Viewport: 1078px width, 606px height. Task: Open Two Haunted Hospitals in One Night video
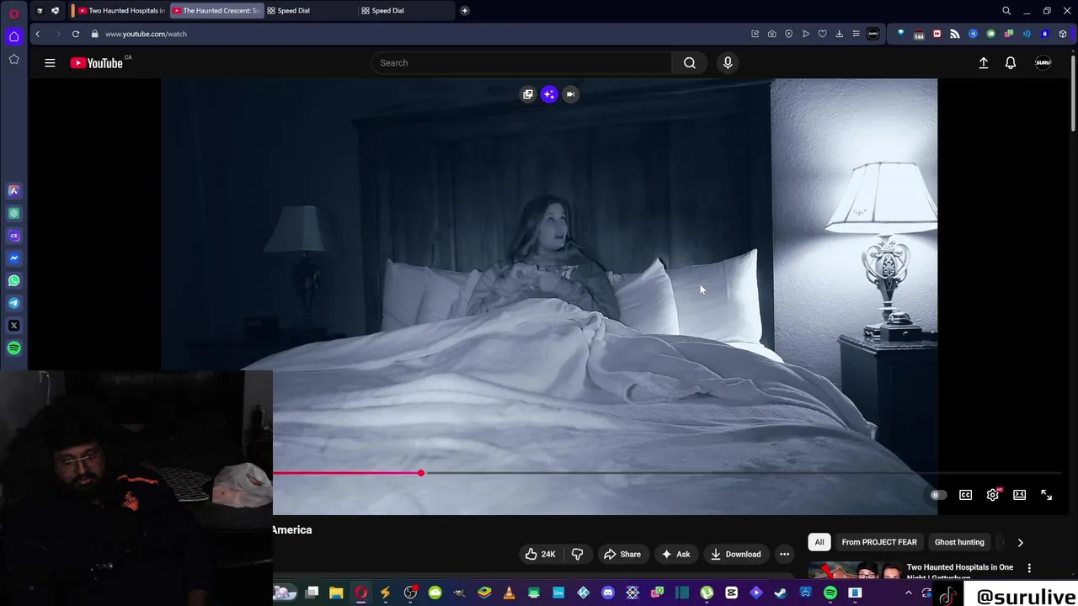[960, 571]
